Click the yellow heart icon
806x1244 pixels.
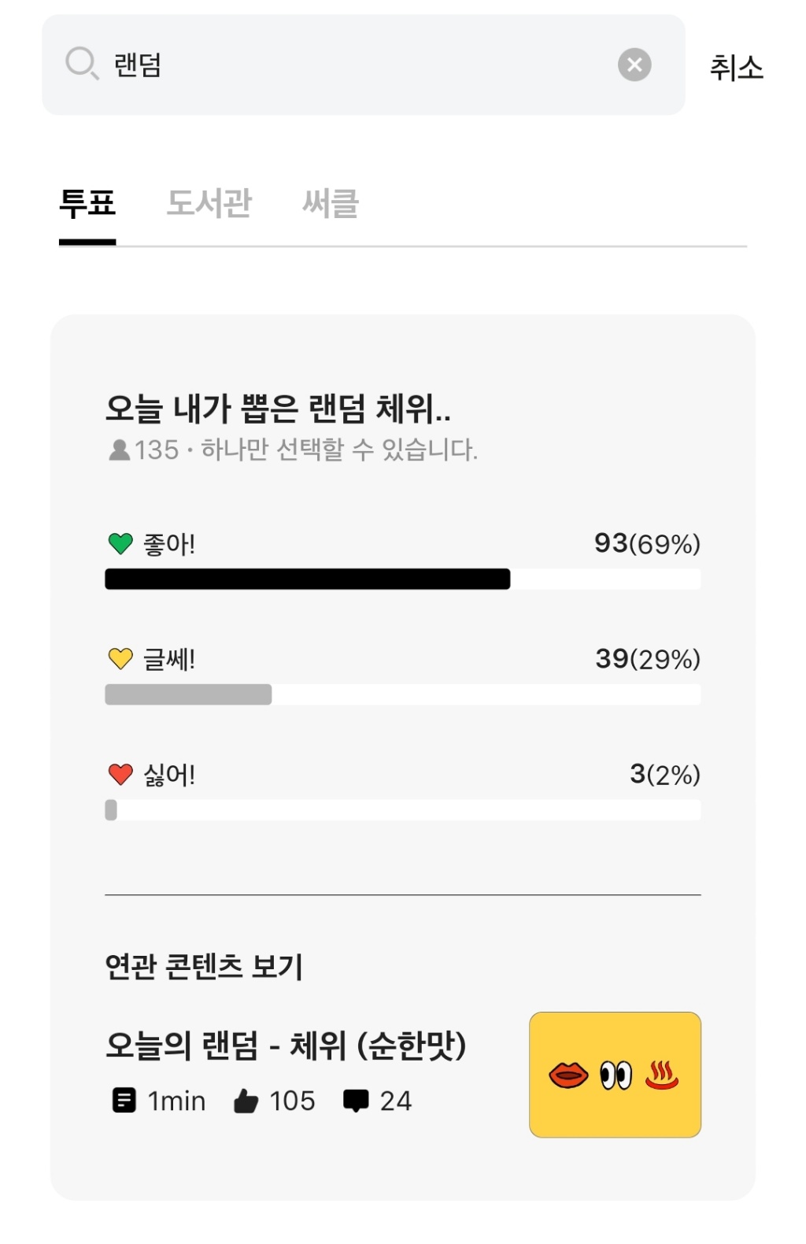(120, 658)
